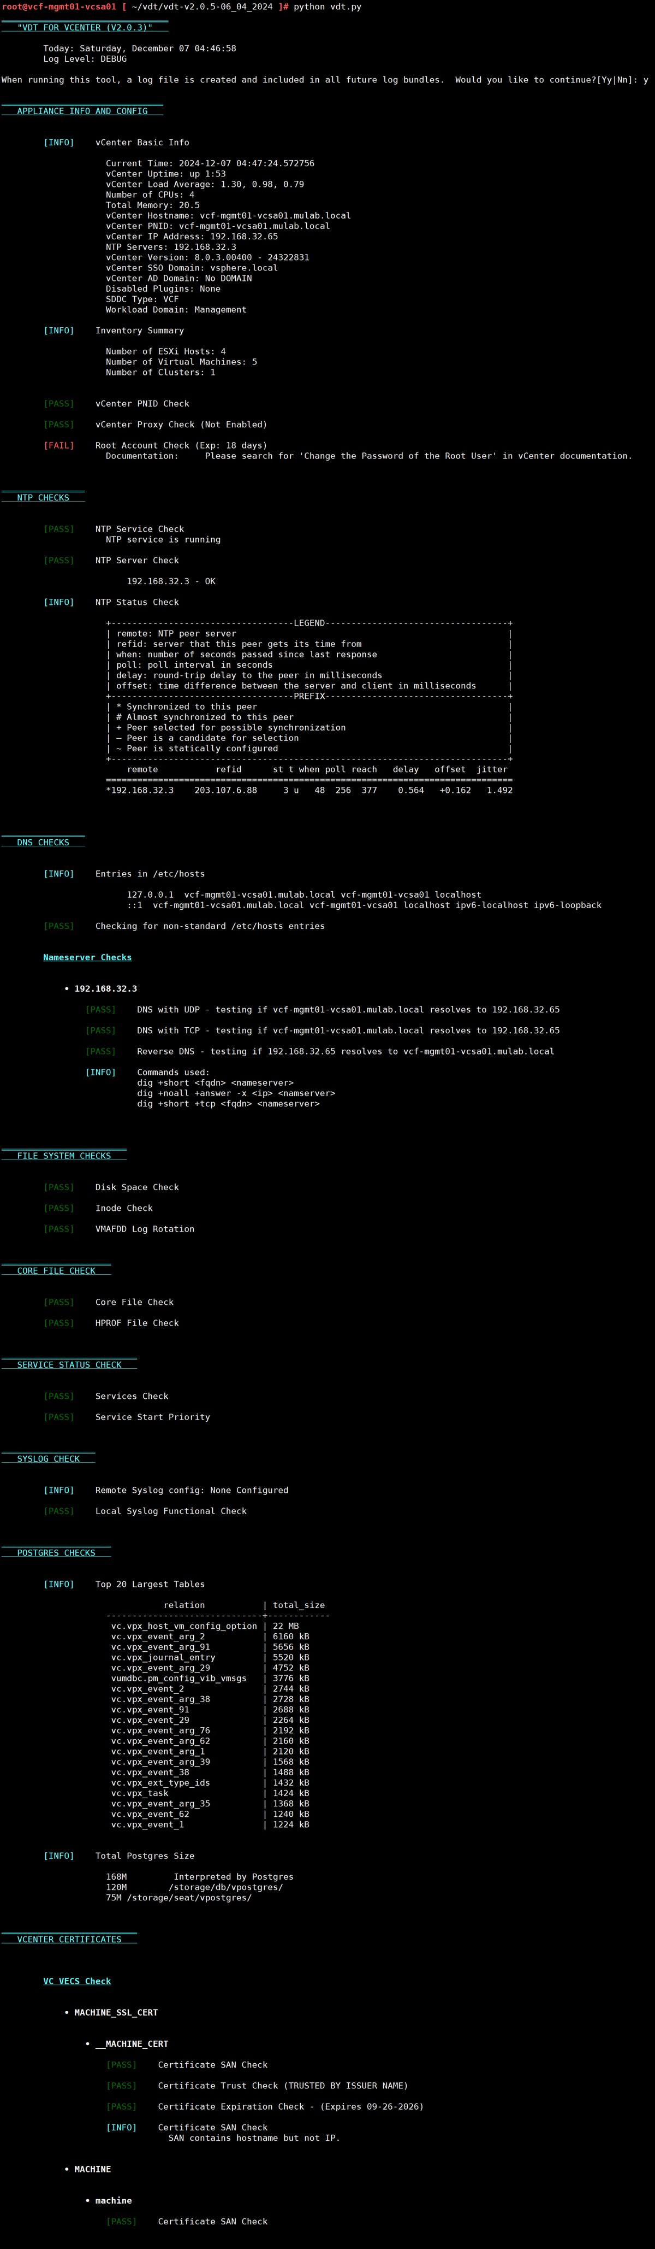The width and height of the screenshot is (655, 2249).
Task: Click the 192.168.32.3 nameserver bullet
Action: tap(105, 988)
